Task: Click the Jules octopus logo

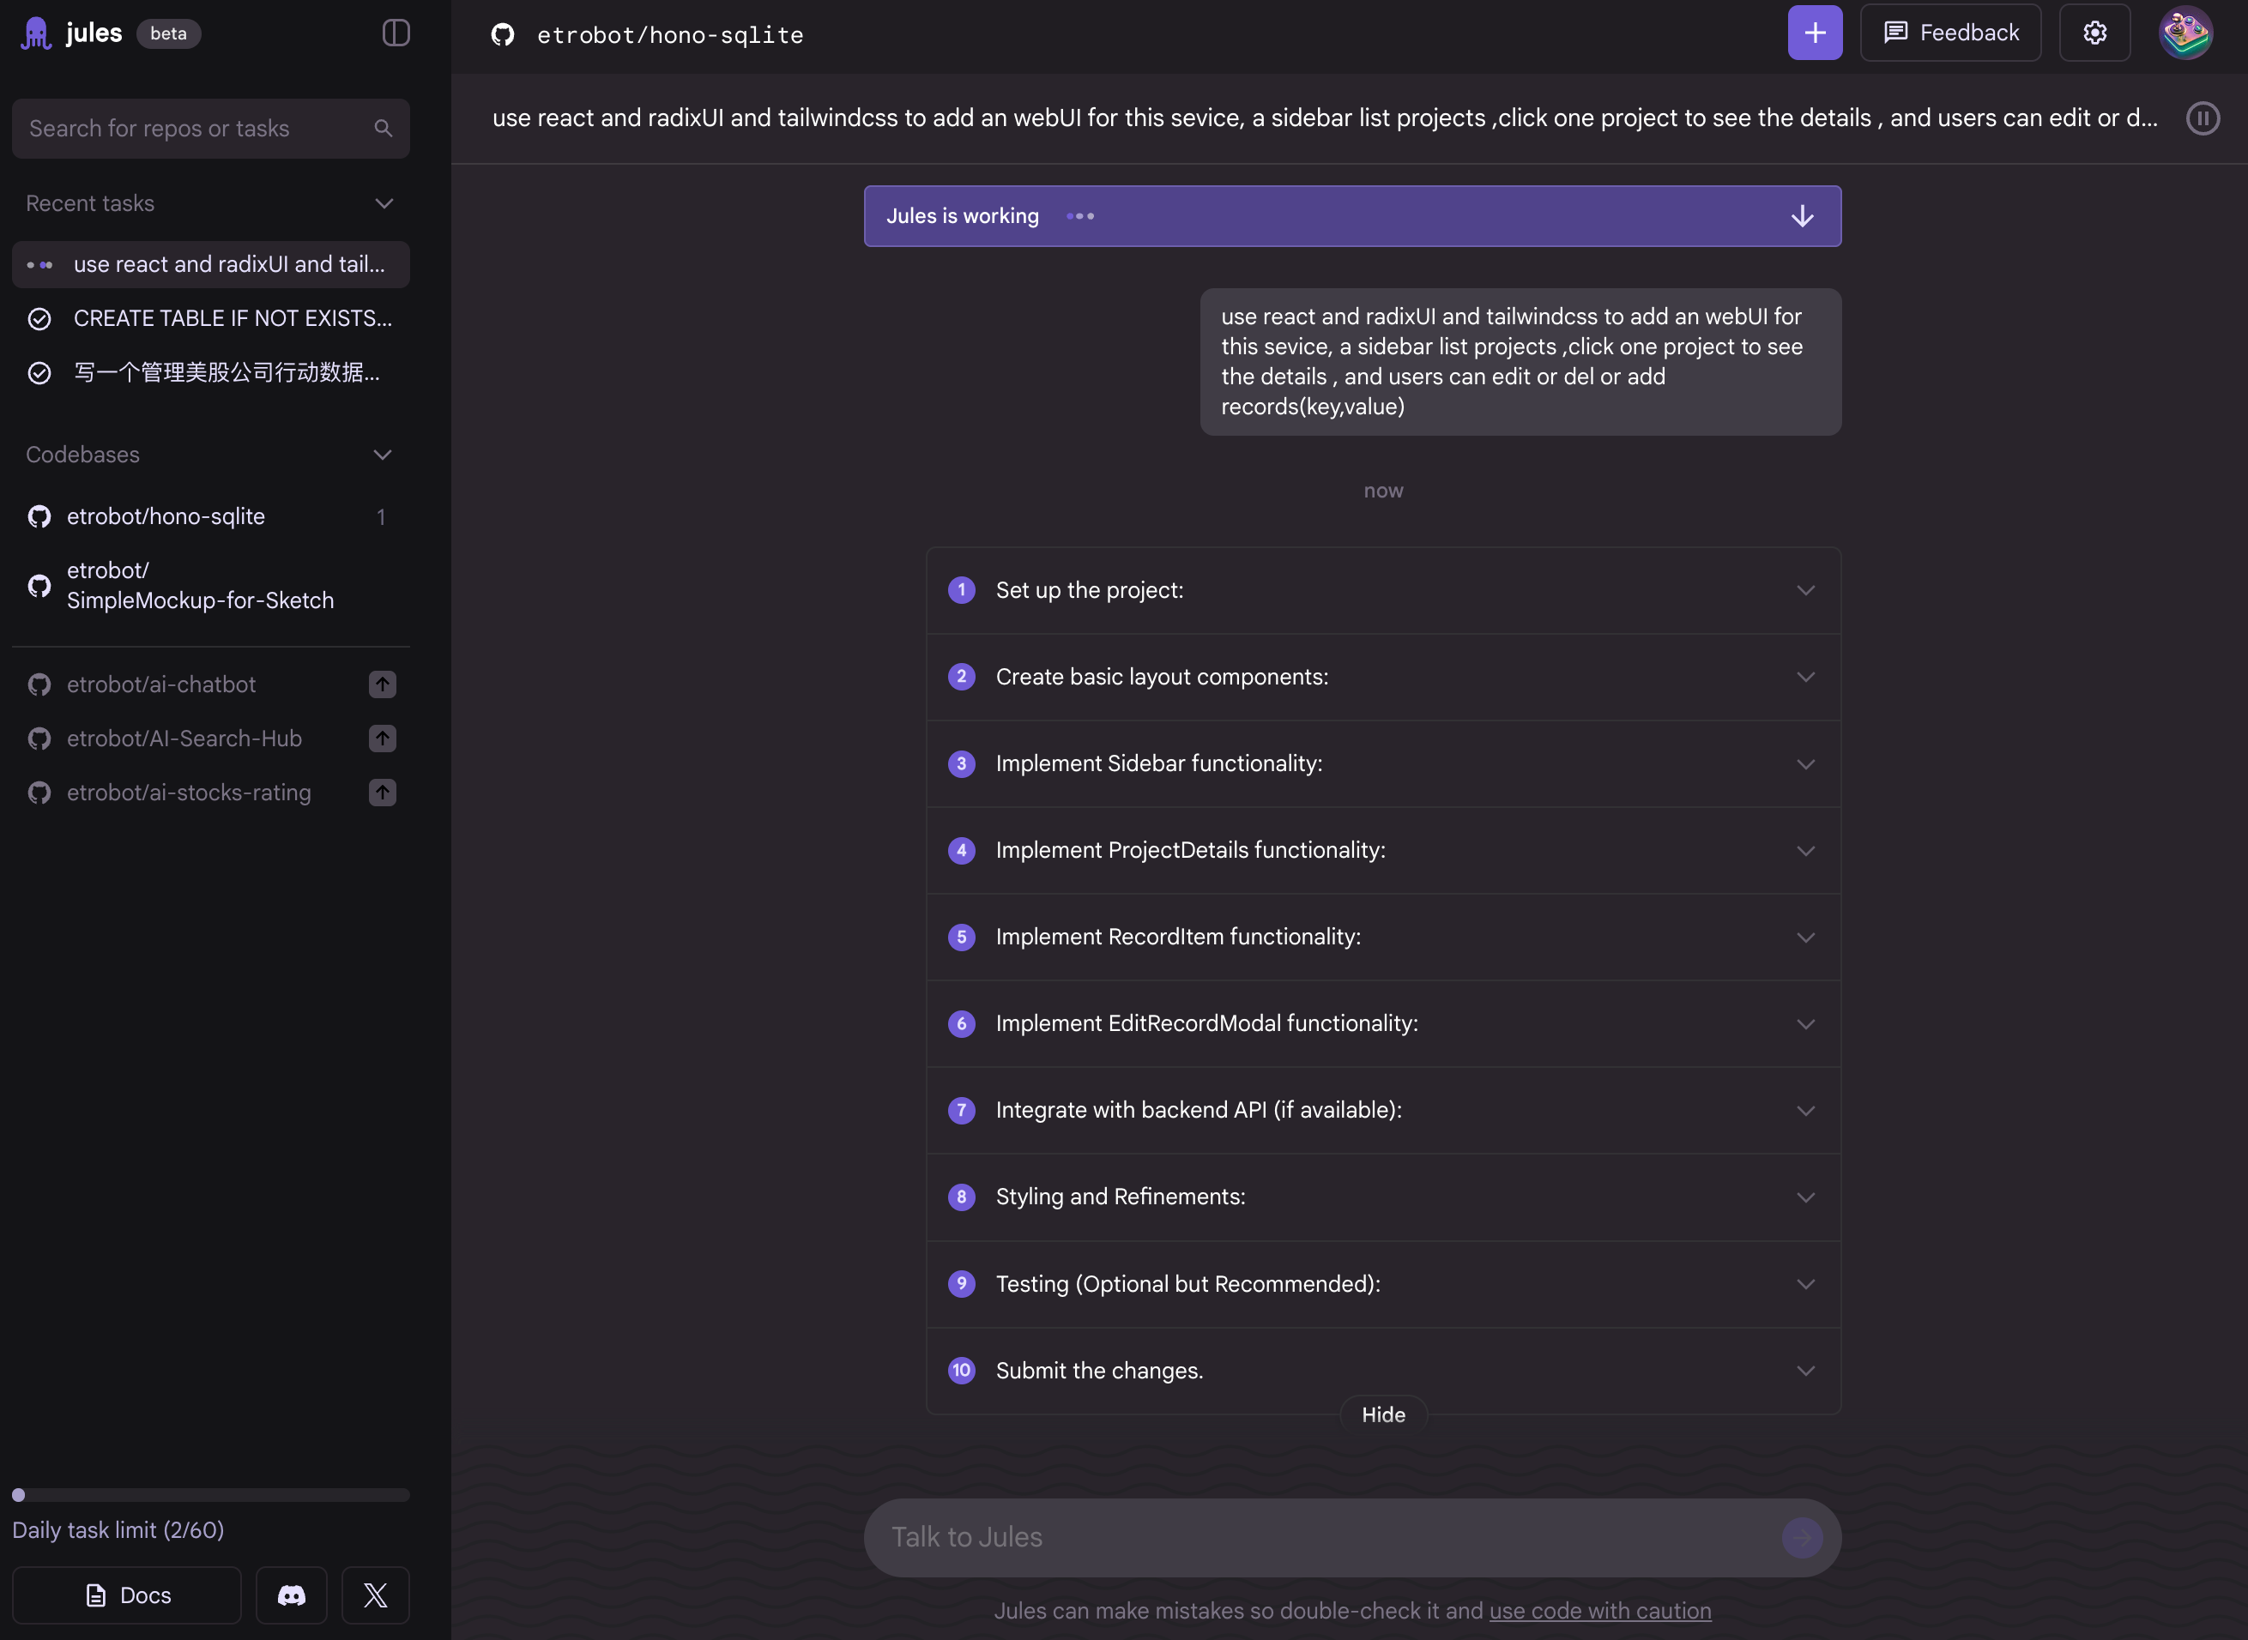Action: (x=36, y=33)
